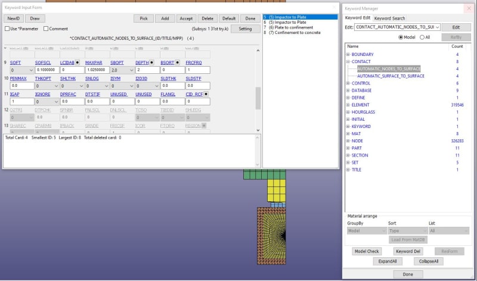The image size is (477, 281).
Task: Click the CollapseAll button
Action: (x=428, y=261)
